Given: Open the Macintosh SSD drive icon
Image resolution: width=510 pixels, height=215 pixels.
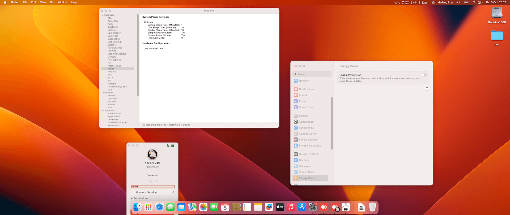Looking at the screenshot, I should pyautogui.click(x=497, y=13).
